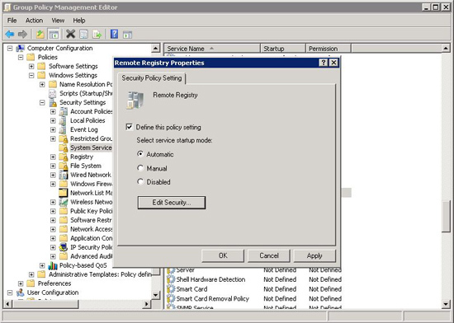Select the Automatic startup mode

(140, 154)
